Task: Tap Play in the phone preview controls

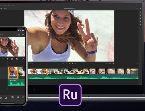Action: click(x=8, y=59)
